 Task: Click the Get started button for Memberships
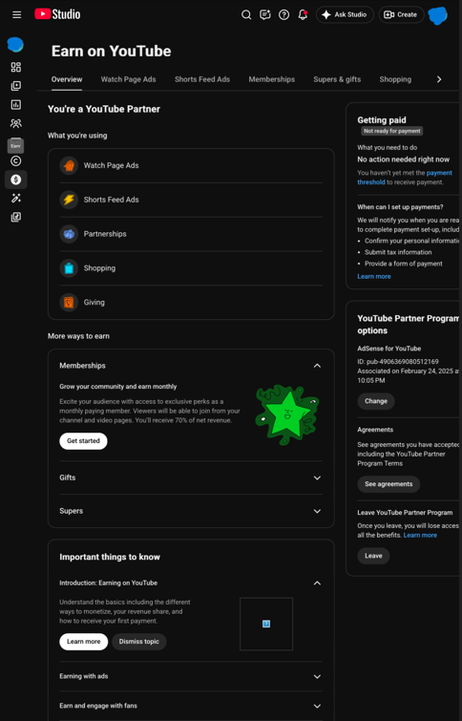83,441
